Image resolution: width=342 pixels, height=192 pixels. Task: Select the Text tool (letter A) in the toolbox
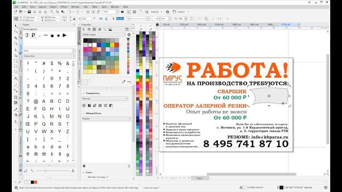tap(15, 78)
